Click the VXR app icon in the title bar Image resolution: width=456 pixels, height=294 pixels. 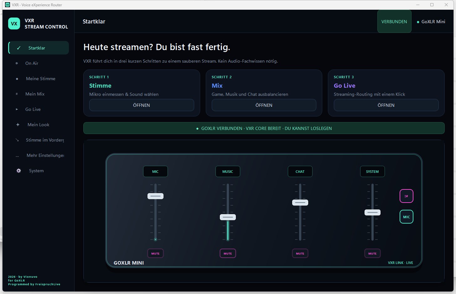(x=8, y=5)
